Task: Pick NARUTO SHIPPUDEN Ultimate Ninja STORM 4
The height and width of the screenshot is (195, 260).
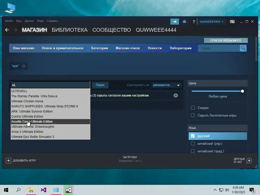Action: 51,106
